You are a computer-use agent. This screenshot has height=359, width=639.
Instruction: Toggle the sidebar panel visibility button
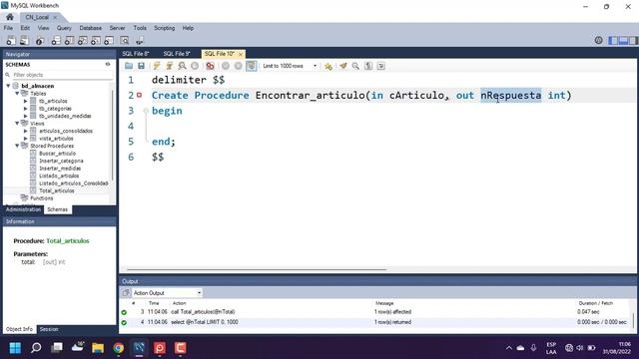click(x=613, y=40)
